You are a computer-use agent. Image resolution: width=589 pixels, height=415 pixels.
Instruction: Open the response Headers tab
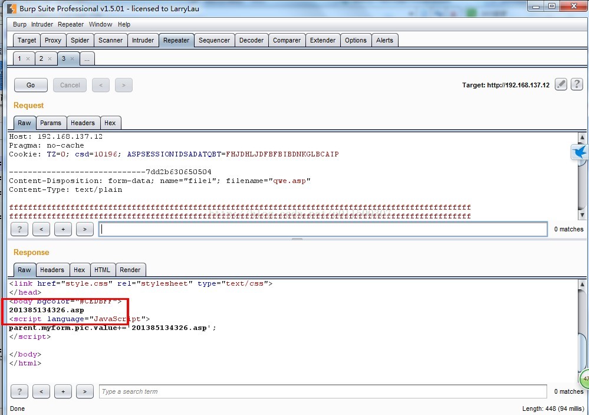(x=52, y=270)
